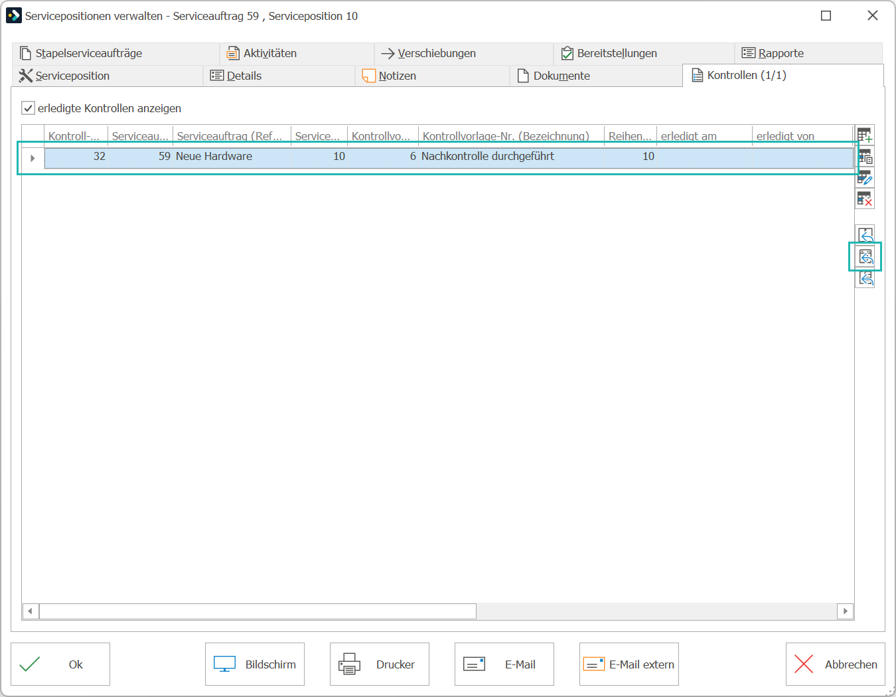896x697 pixels.
Task: Click the application logo in title bar
Action: coord(13,15)
